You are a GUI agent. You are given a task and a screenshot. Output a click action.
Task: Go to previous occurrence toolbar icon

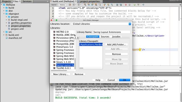click(x=89, y=5)
